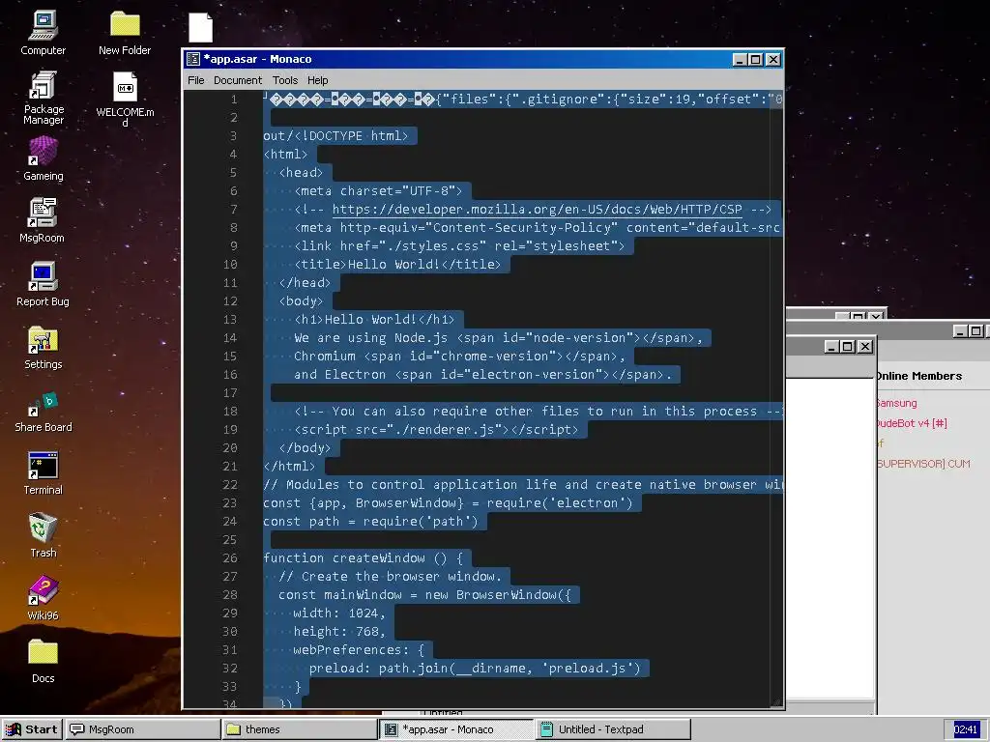Image resolution: width=990 pixels, height=742 pixels.
Task: Close the small window behind Monaco
Action: pyautogui.click(x=865, y=347)
